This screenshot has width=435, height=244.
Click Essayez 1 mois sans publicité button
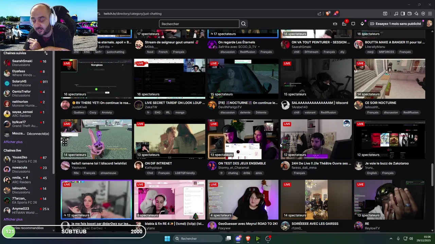pyautogui.click(x=396, y=24)
